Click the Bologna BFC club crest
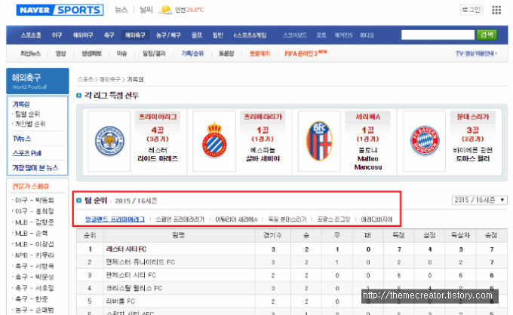Screen dimensions: 513x315 319,140
